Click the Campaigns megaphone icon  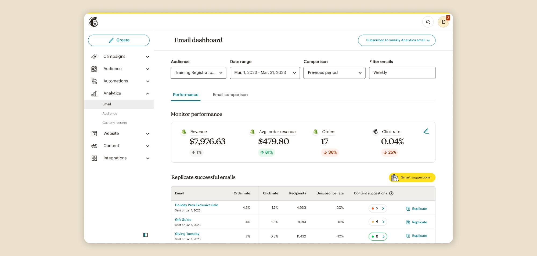[94, 56]
